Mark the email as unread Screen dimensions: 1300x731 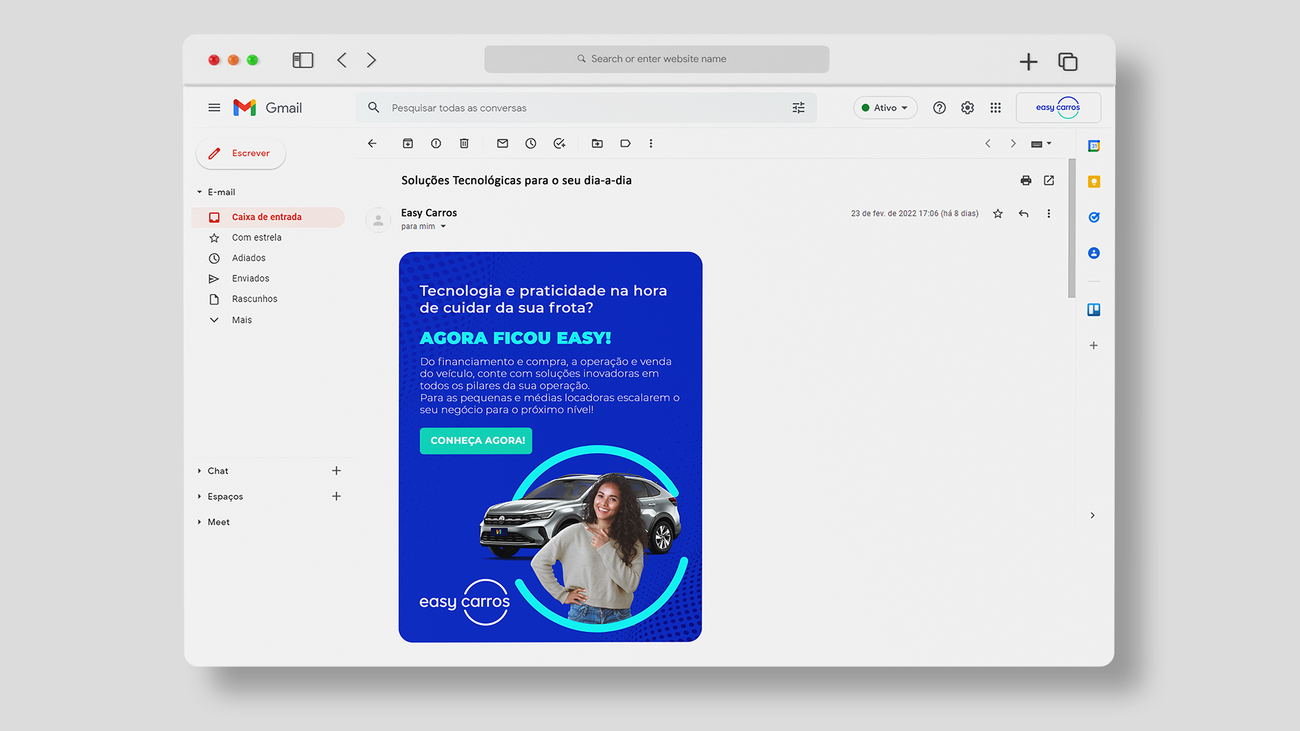[x=502, y=143]
